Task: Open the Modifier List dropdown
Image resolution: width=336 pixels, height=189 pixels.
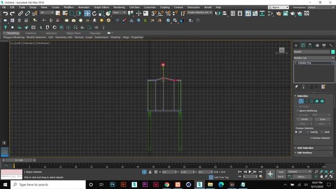Action: pos(314,58)
